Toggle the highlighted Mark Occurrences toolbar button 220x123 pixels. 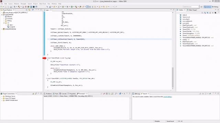point(87,7)
